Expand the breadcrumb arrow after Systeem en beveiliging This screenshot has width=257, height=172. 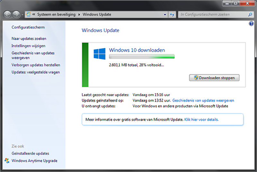[x=79, y=14]
